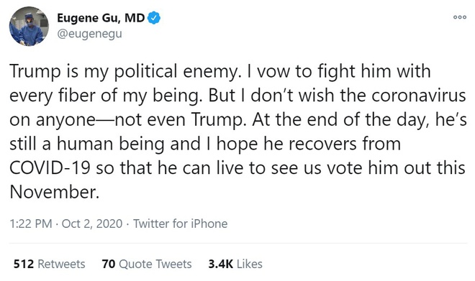Open Eugene Gu's profile avatar photo
The height and width of the screenshot is (281, 475).
(29, 26)
